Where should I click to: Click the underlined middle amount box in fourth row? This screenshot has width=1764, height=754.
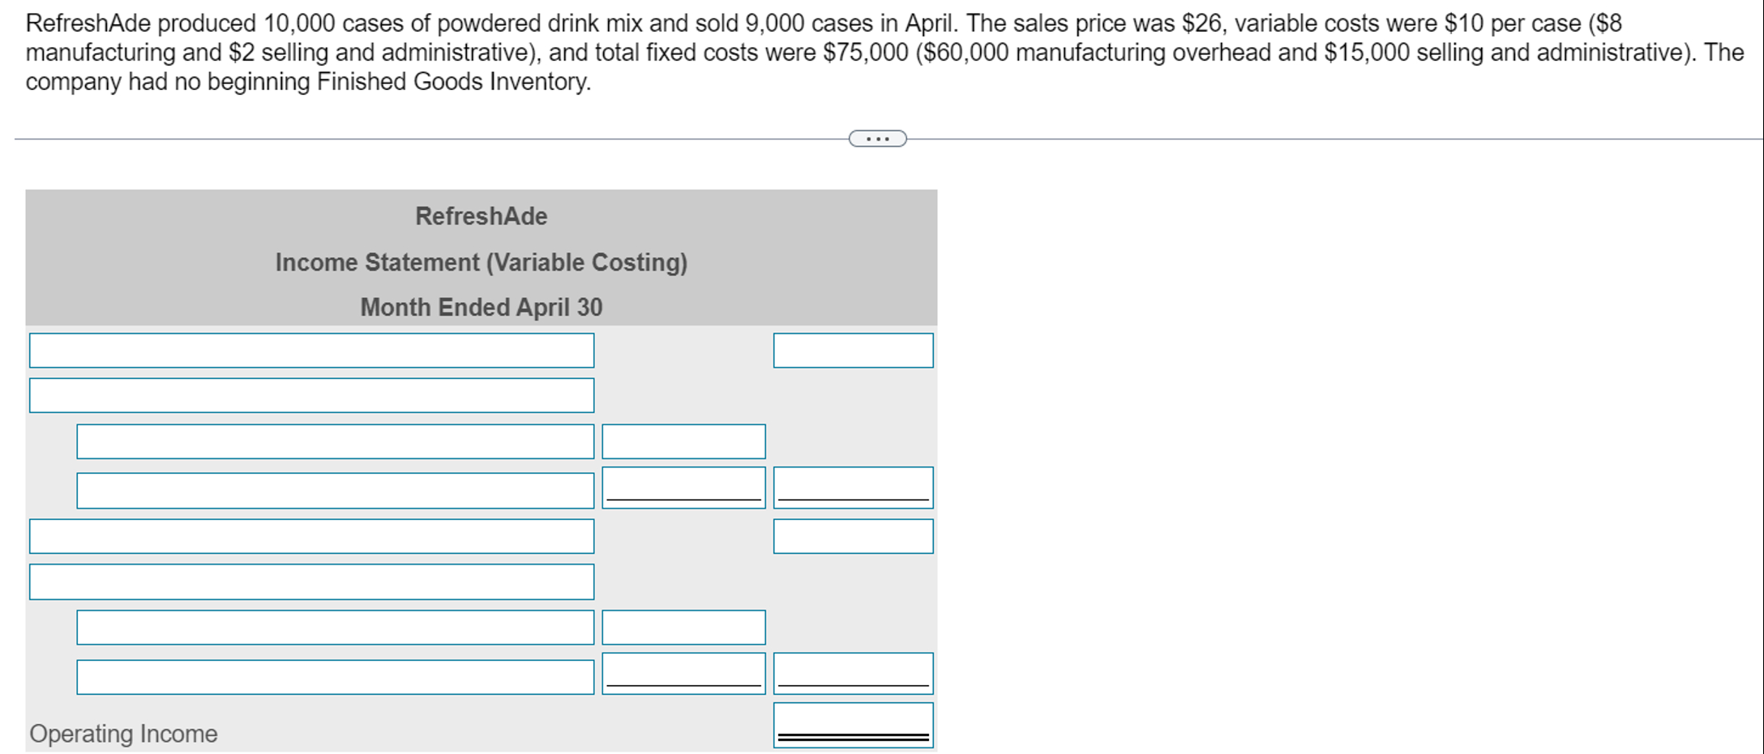[x=683, y=488]
